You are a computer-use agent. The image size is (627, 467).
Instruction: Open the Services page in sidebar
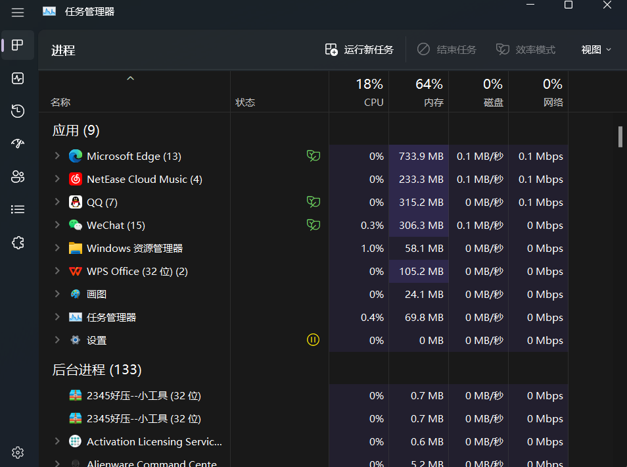[x=18, y=243]
